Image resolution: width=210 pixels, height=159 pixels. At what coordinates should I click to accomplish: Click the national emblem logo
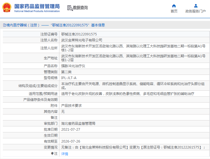click(7, 7)
